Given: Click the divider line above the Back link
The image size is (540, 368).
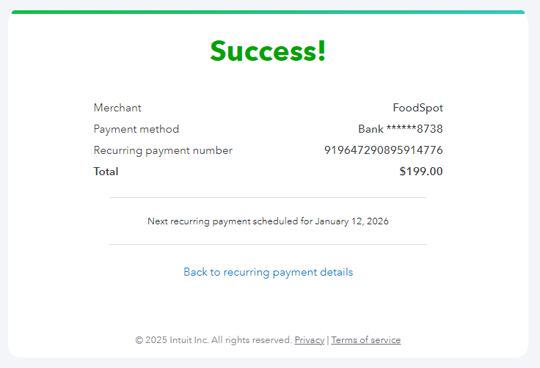Looking at the screenshot, I should tap(268, 244).
